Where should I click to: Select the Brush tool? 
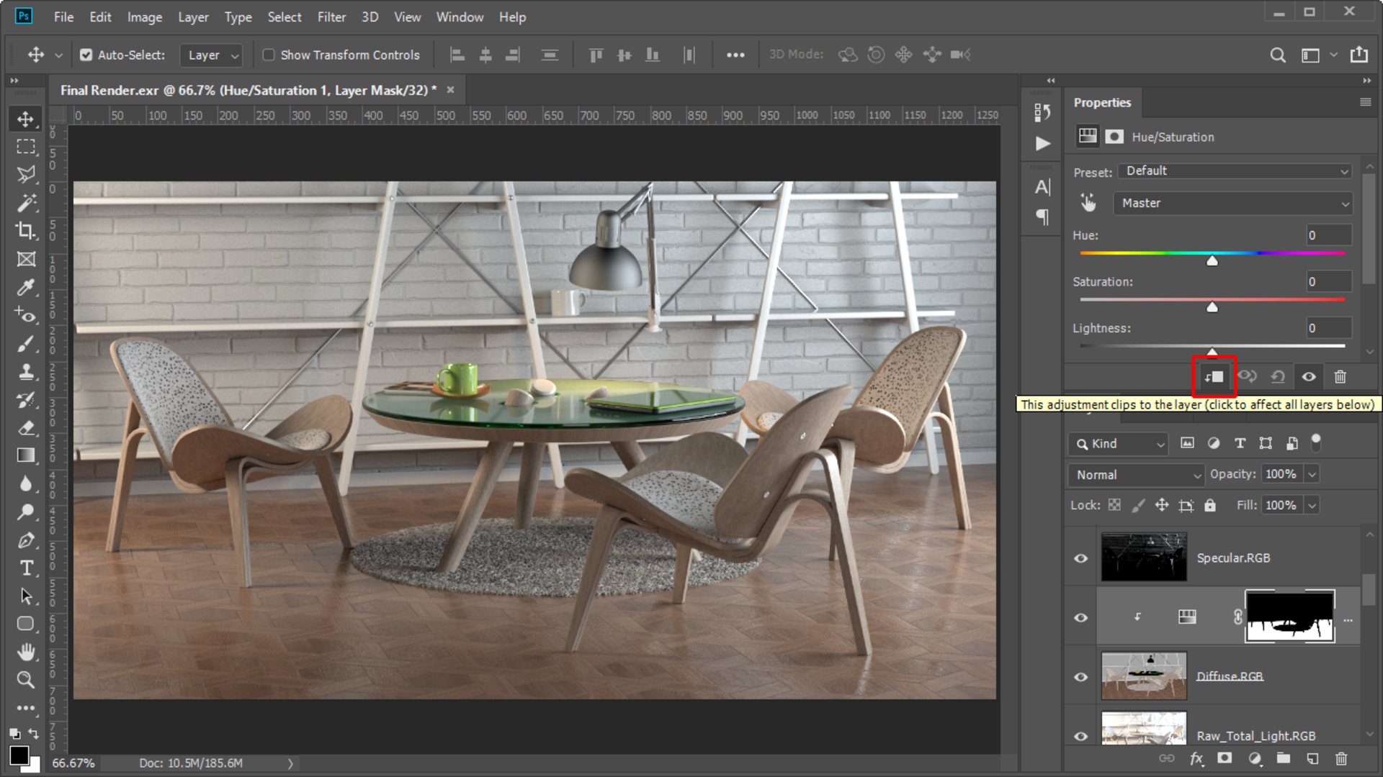[26, 343]
